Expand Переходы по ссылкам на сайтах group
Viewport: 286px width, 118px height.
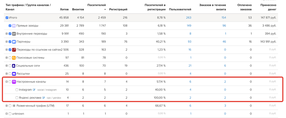click(7, 50)
